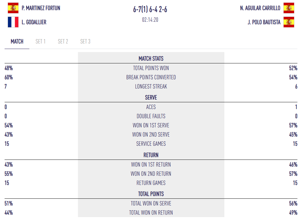The height and width of the screenshot is (222, 302).
Task: Click Spain flag beside P. Martinez Fortun
Action: 13,8
